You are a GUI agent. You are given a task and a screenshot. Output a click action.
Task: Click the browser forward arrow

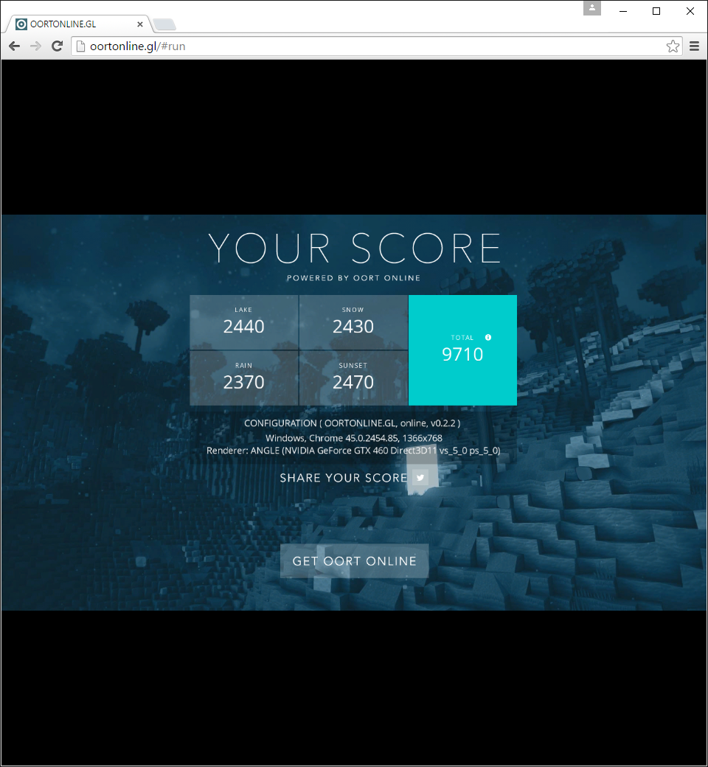pyautogui.click(x=35, y=46)
